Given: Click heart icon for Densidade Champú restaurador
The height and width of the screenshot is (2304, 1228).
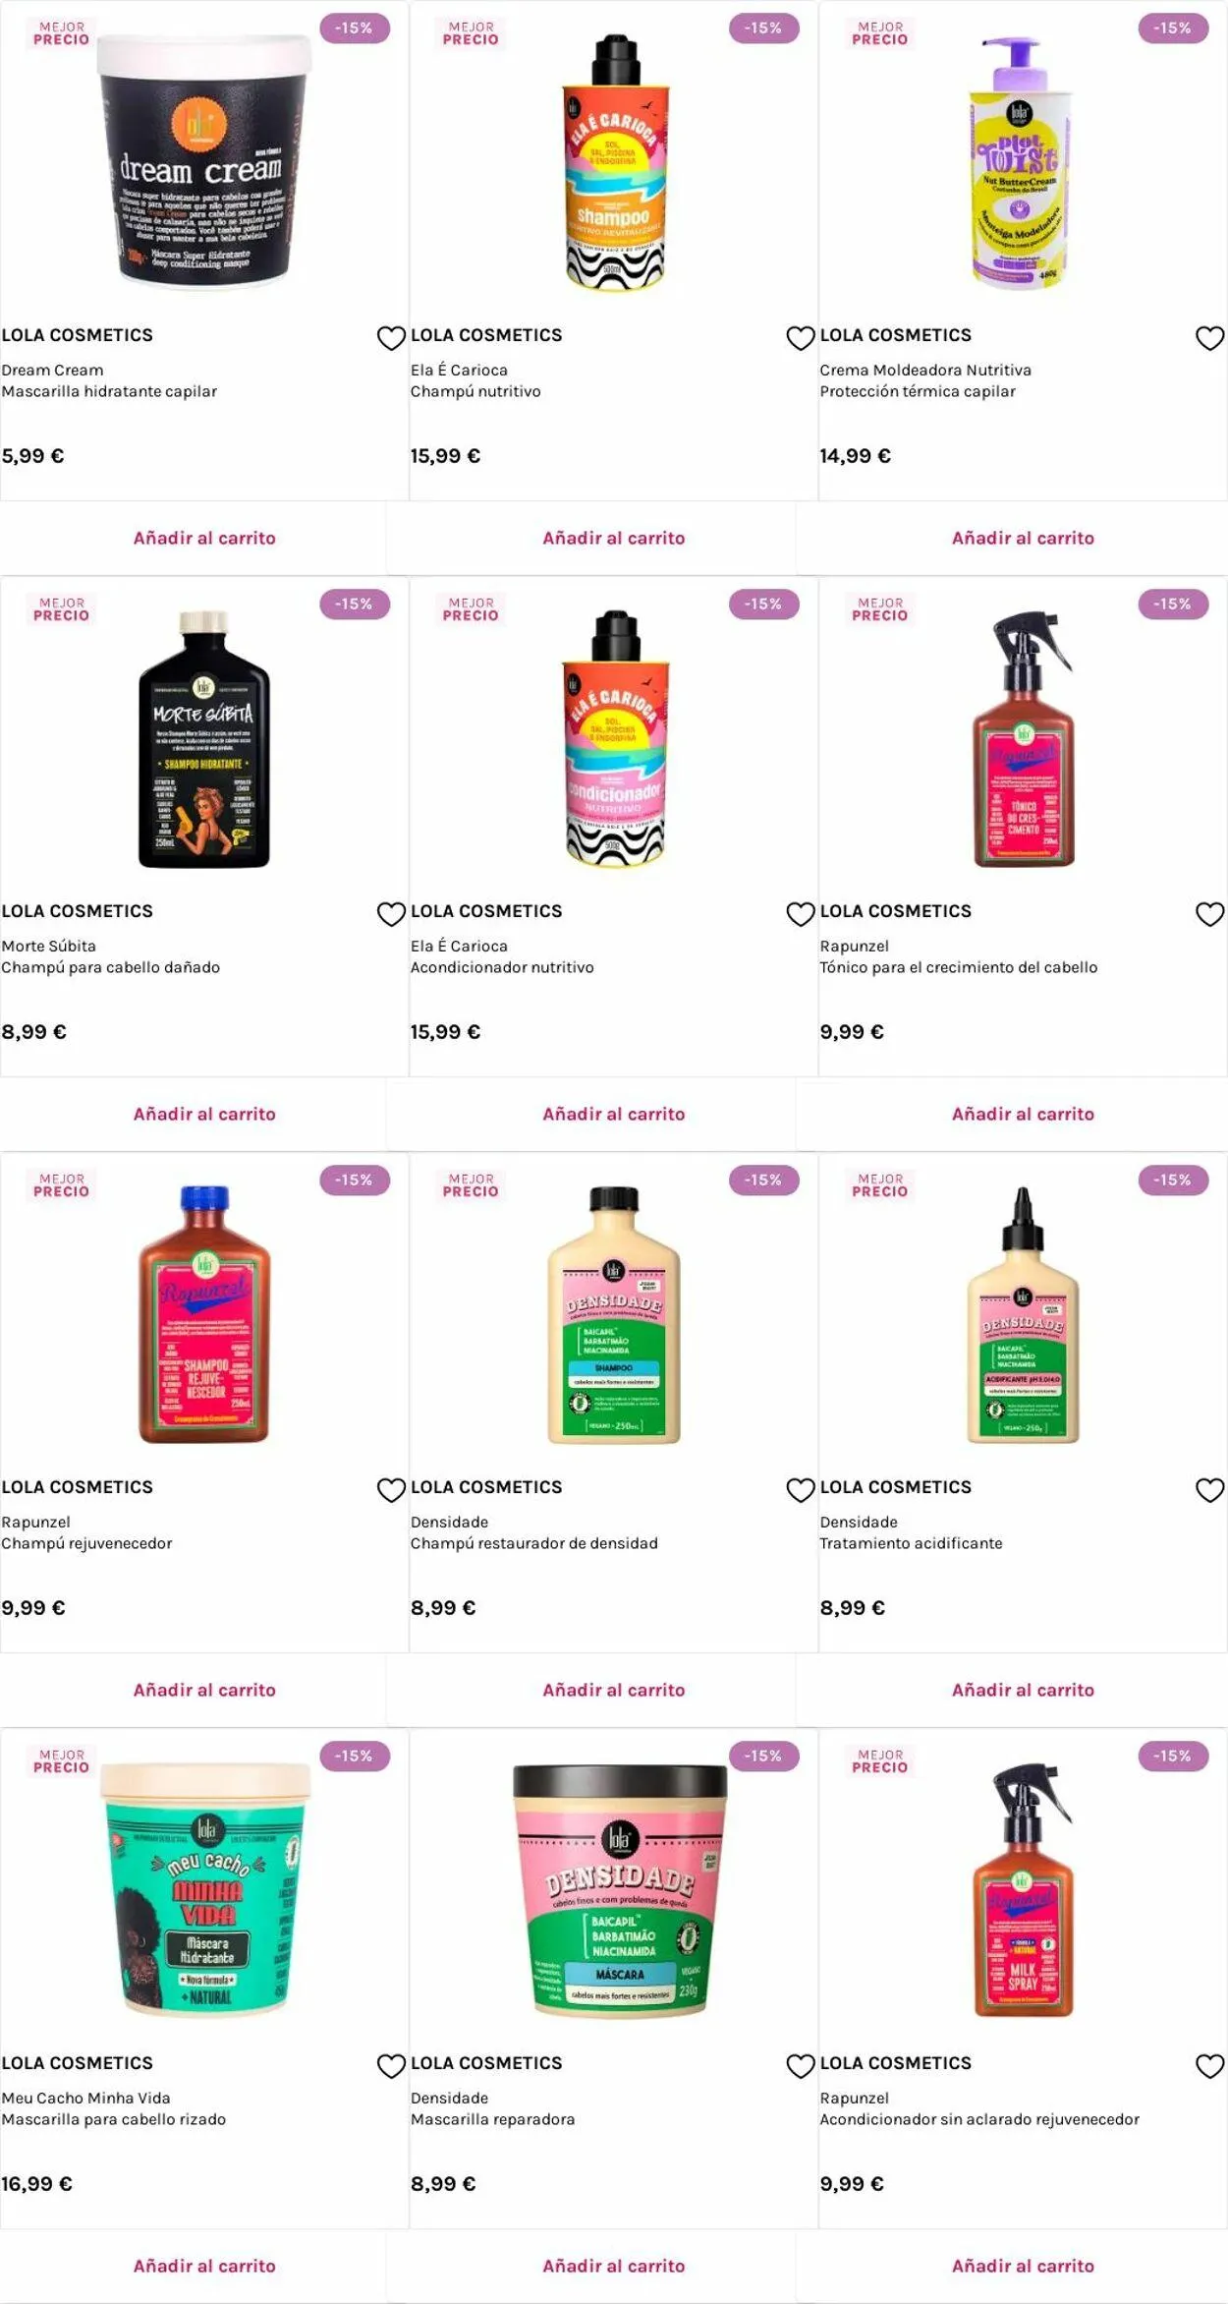Looking at the screenshot, I should point(801,1490).
